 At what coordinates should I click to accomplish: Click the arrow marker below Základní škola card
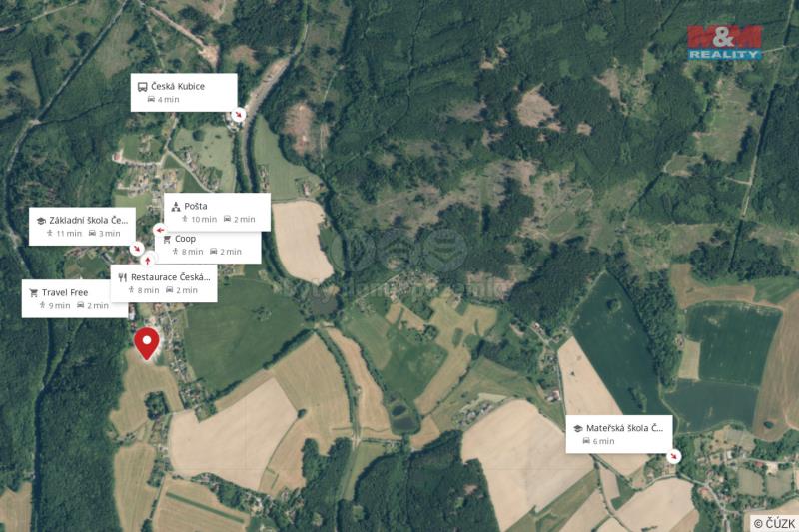pos(136,249)
